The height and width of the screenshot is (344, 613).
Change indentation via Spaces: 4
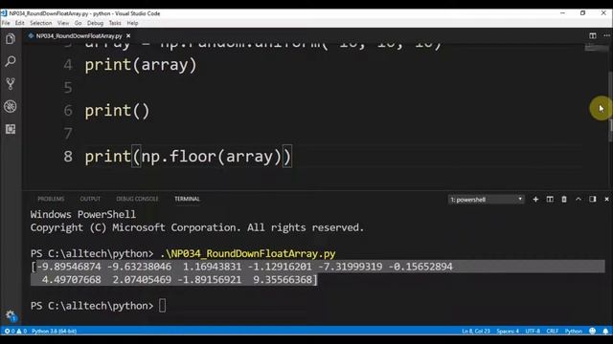tap(508, 332)
